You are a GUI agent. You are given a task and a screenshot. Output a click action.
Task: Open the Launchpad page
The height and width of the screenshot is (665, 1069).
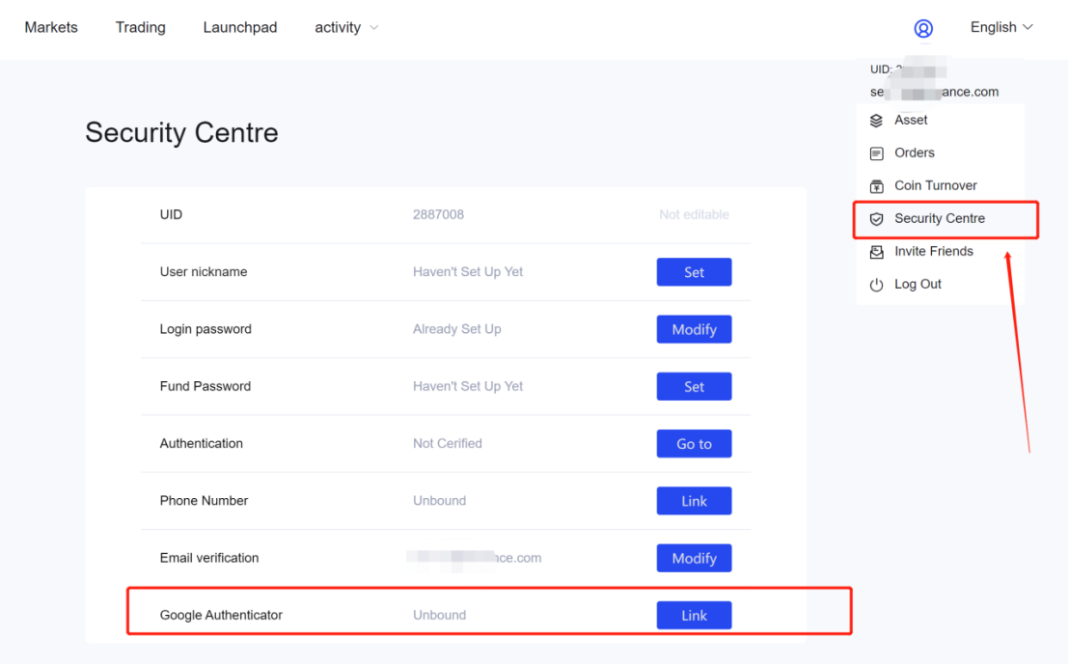click(239, 28)
